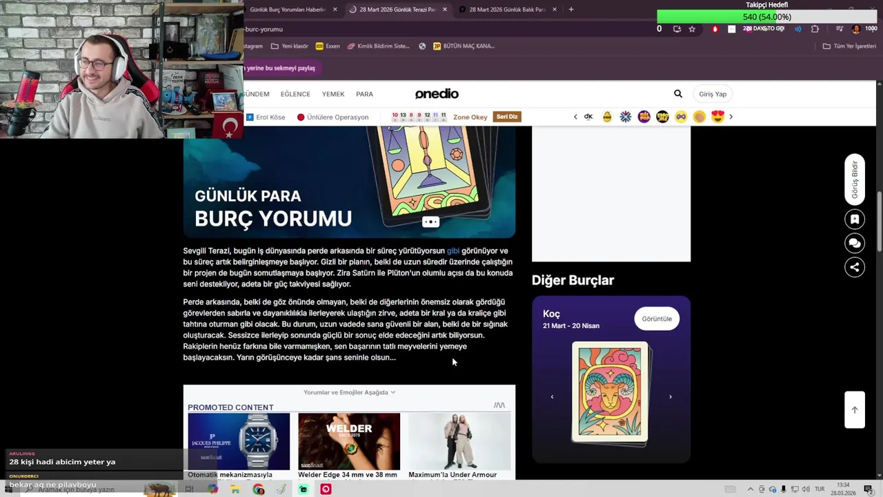Expand 'Yorumlar ve Emojiler Aşağıda' section
This screenshot has width=883, height=497.
(x=350, y=392)
